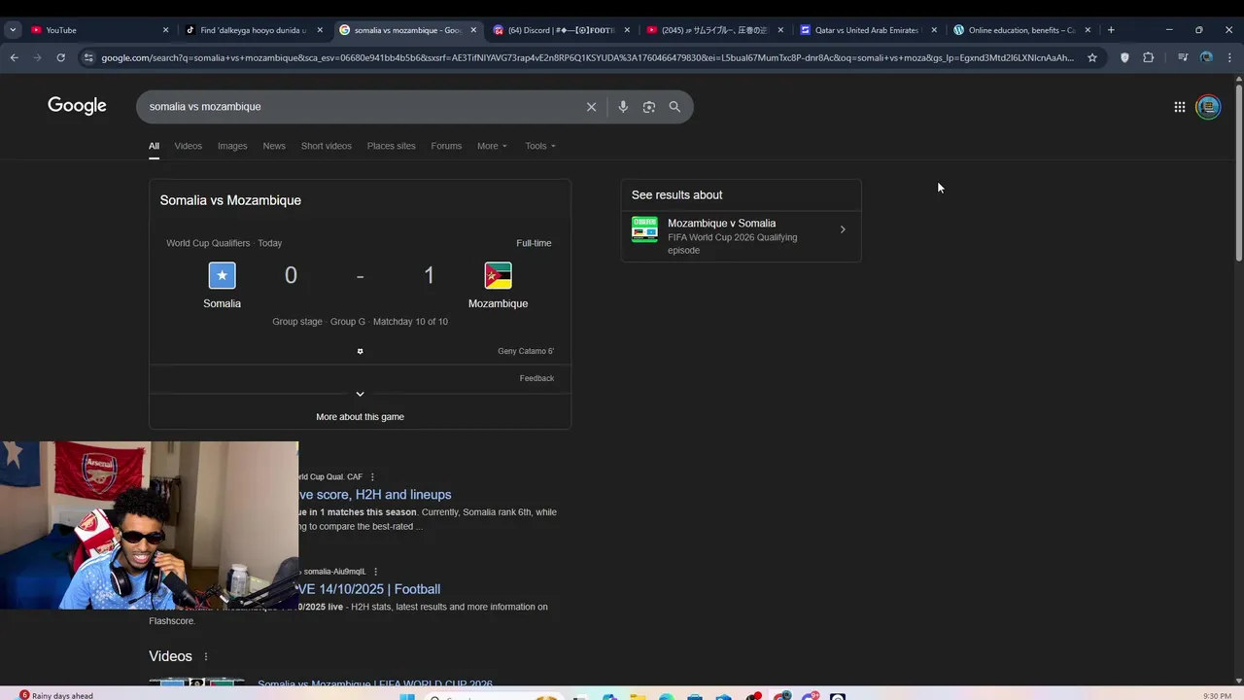Start voice search with the microphone icon
The image size is (1244, 700).
coord(623,107)
